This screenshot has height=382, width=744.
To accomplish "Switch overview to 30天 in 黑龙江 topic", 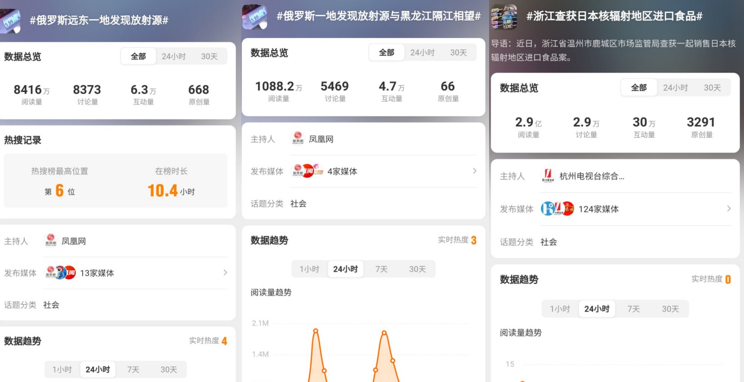I will [458, 52].
